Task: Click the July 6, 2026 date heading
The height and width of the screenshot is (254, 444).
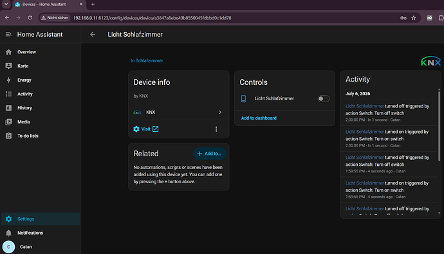Action: click(x=358, y=94)
